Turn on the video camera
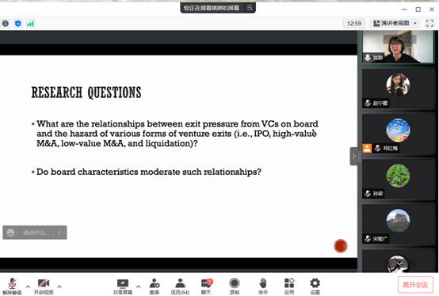This screenshot has width=439, height=296. click(x=44, y=287)
